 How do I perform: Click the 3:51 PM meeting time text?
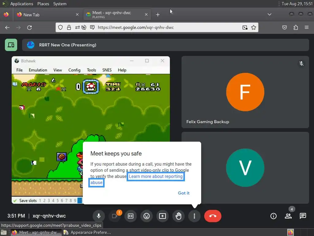[16, 216]
